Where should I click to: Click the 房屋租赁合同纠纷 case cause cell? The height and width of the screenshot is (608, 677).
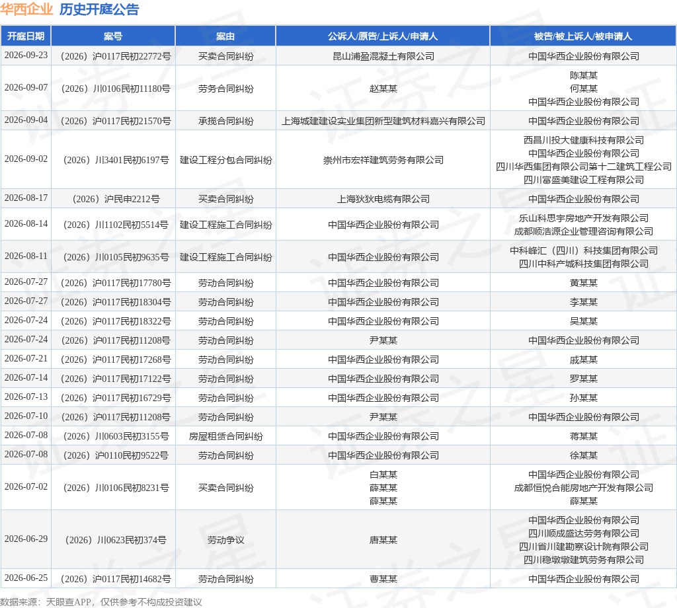[x=226, y=436]
